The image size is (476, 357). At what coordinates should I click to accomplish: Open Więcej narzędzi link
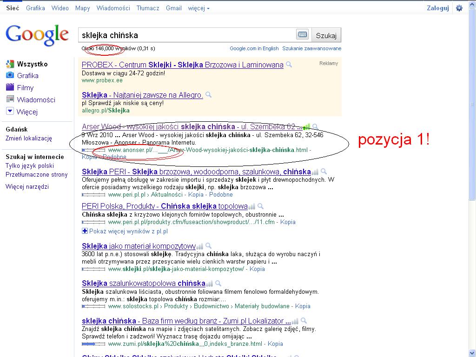pyautogui.click(x=27, y=187)
